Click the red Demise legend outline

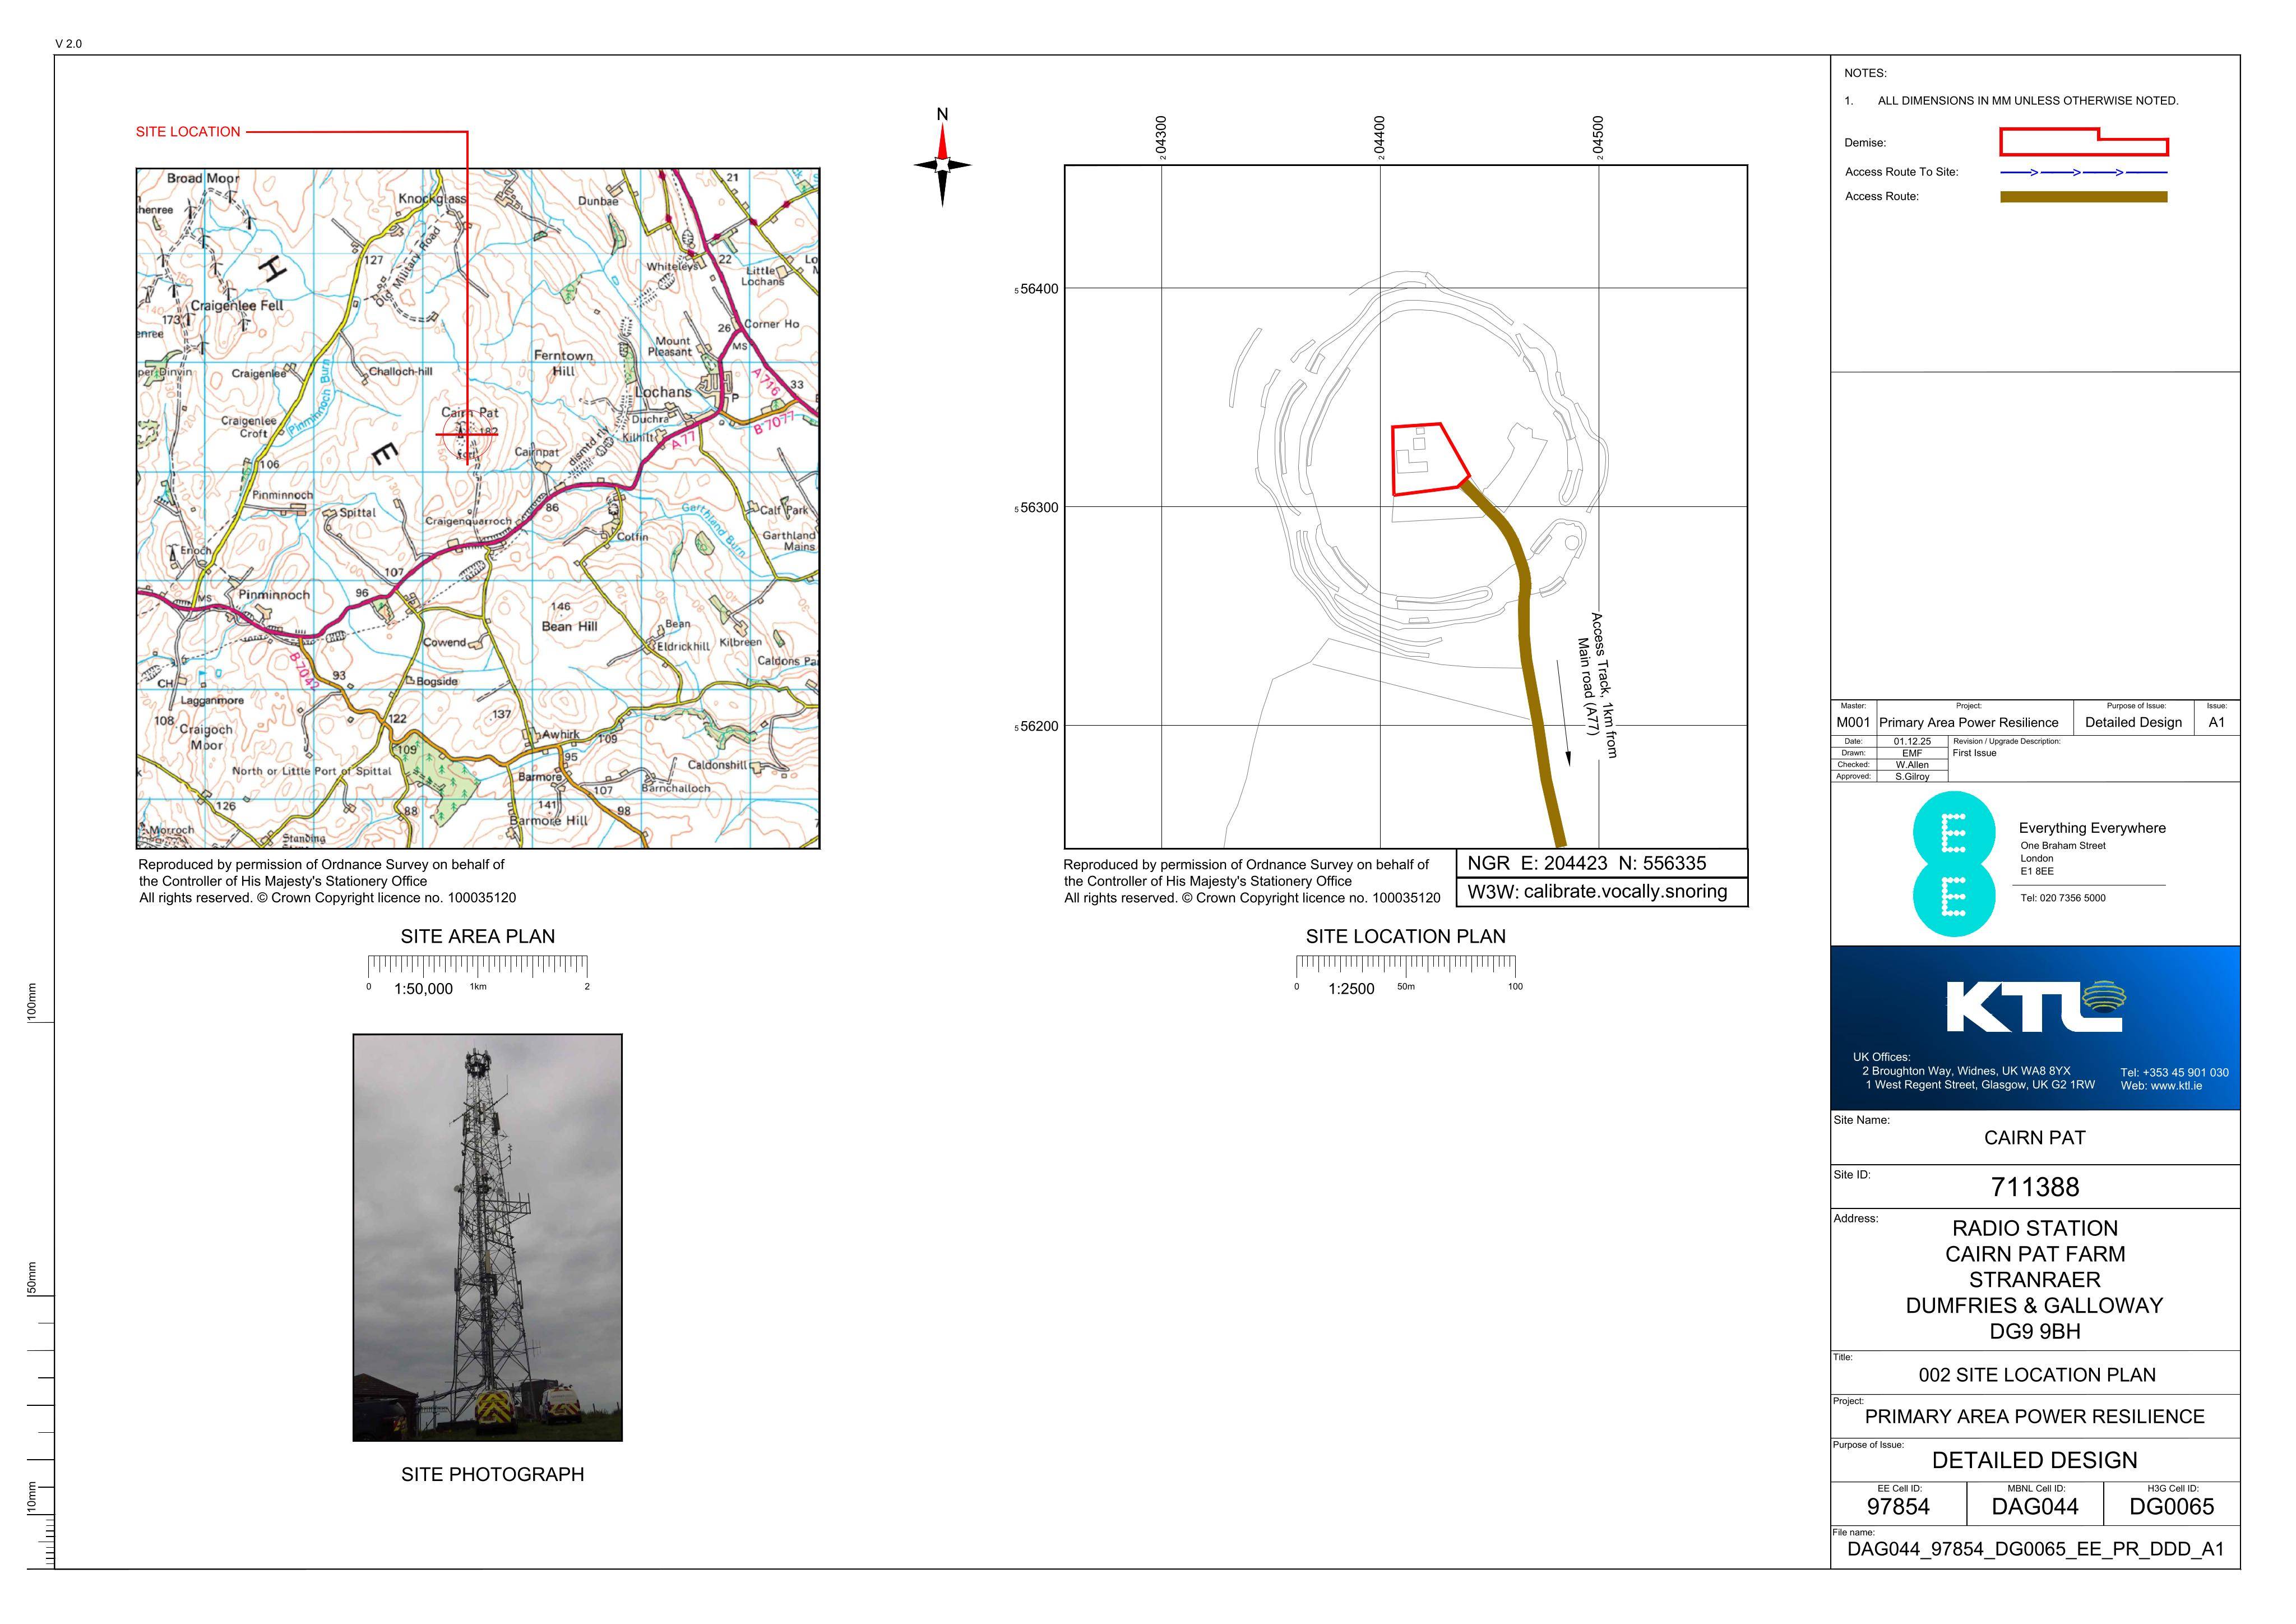click(x=2083, y=142)
